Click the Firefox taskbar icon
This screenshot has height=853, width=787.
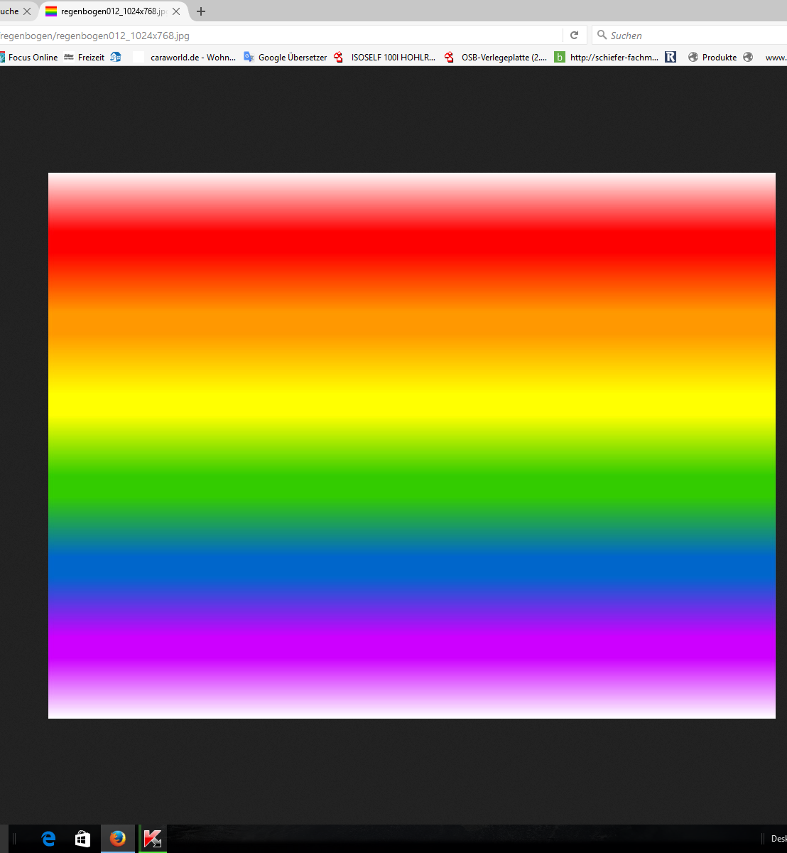click(x=118, y=839)
